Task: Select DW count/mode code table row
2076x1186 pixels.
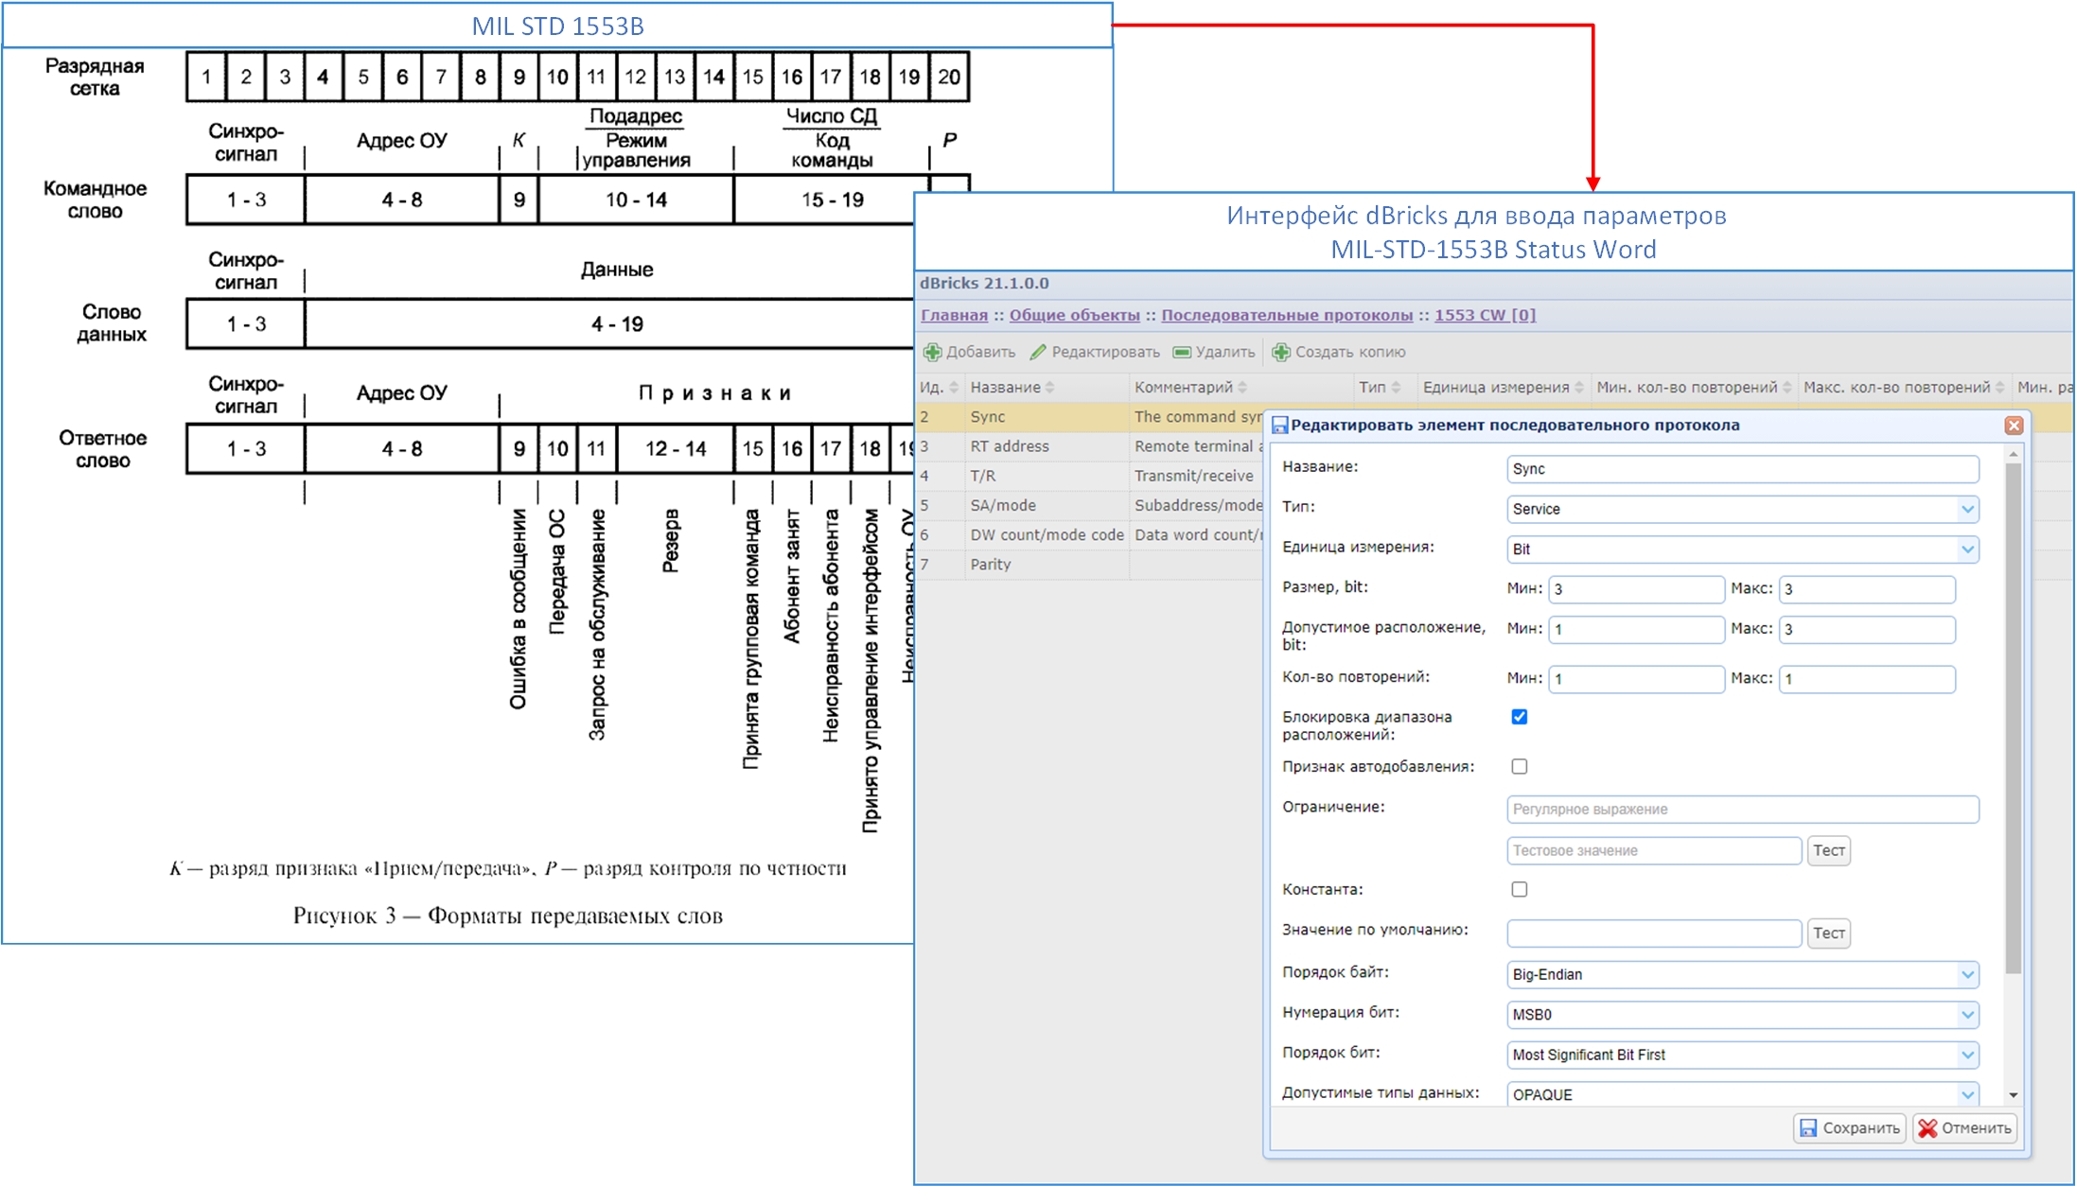Action: coord(1090,535)
